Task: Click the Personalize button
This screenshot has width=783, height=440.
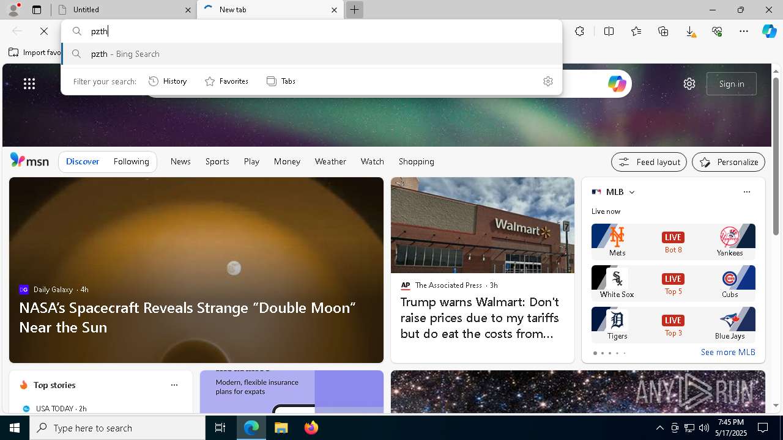Action: pos(729,162)
